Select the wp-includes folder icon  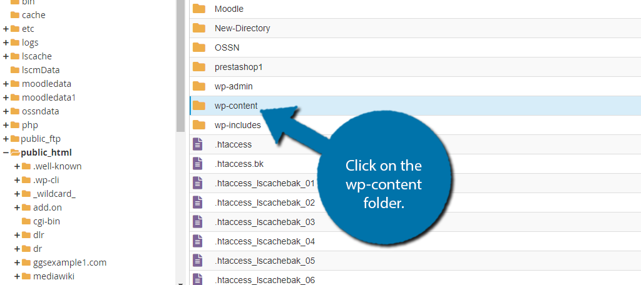199,125
